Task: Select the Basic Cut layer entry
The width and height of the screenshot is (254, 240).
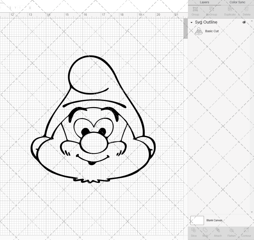Action: coord(212,31)
